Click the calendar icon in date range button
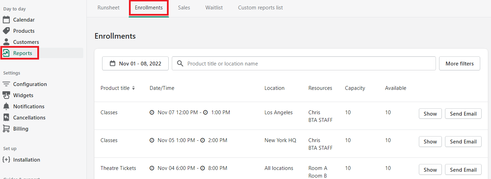 113,63
